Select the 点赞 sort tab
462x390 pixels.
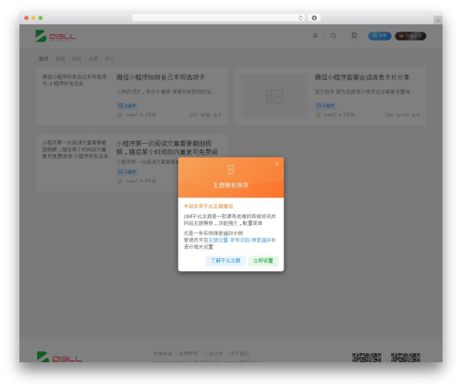pos(93,59)
